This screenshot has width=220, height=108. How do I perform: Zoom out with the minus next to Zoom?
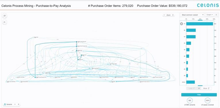[164, 15]
